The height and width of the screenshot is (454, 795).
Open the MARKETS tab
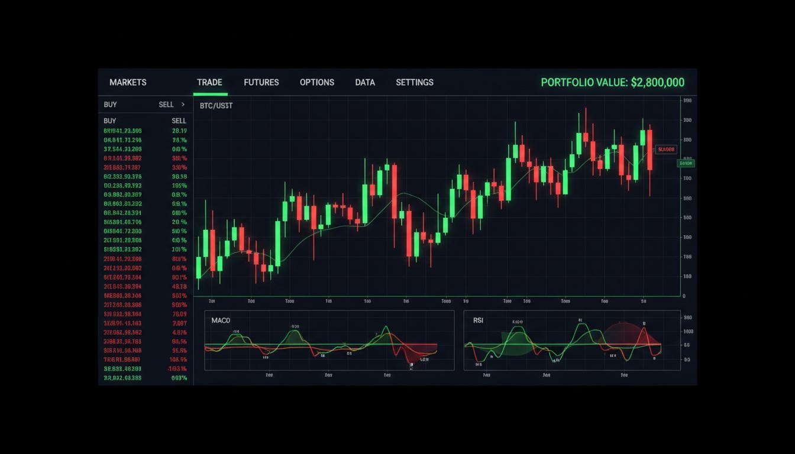128,82
